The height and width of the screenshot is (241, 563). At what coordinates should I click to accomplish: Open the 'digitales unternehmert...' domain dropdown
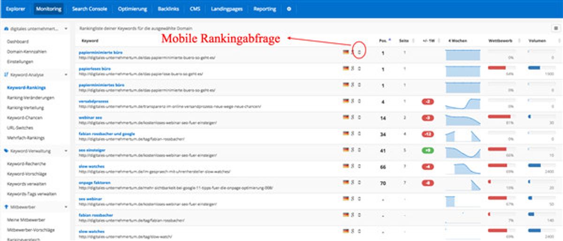pyautogui.click(x=66, y=29)
